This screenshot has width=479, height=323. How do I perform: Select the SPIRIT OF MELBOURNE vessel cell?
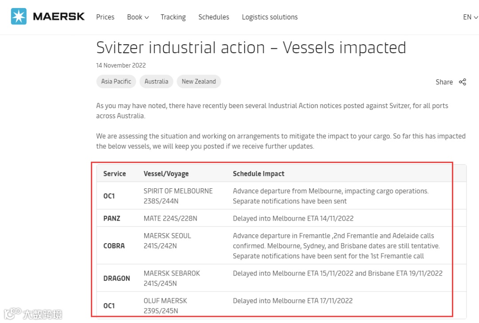pos(178,196)
